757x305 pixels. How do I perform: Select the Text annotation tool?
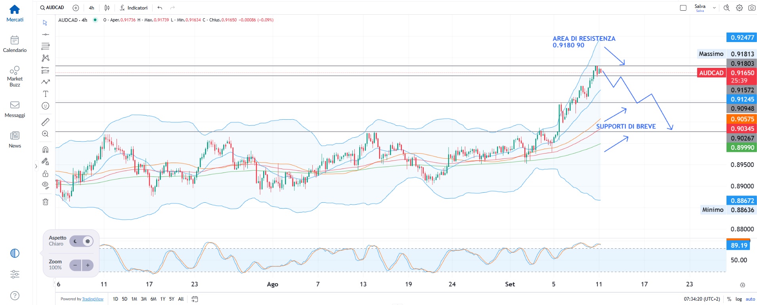pyautogui.click(x=46, y=94)
